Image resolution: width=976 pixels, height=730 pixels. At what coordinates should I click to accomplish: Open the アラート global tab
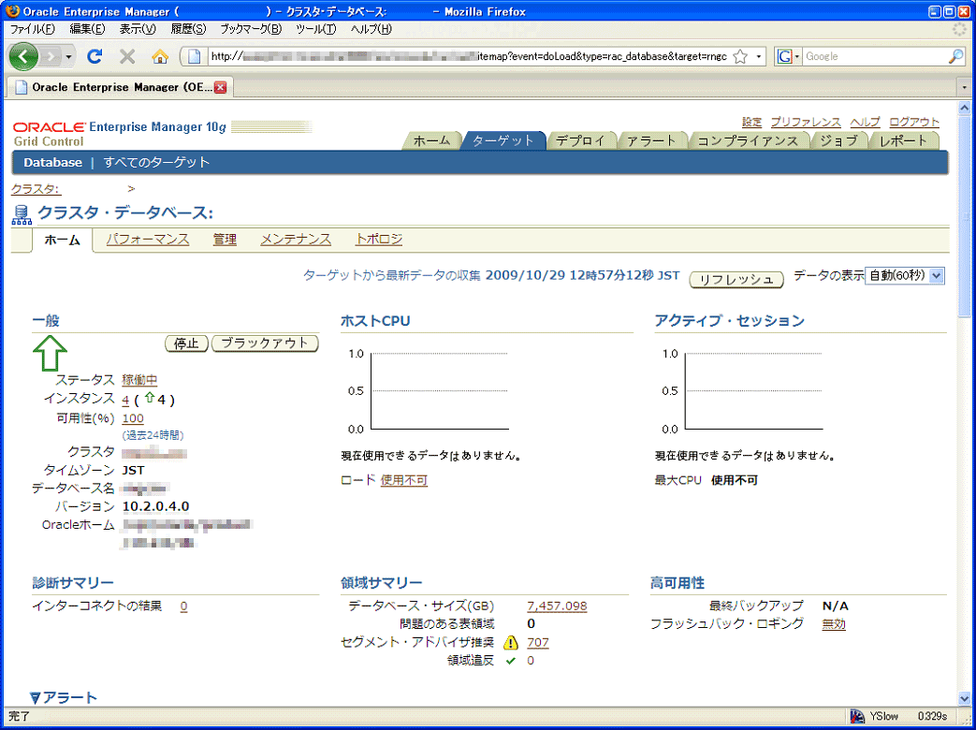[x=651, y=140]
